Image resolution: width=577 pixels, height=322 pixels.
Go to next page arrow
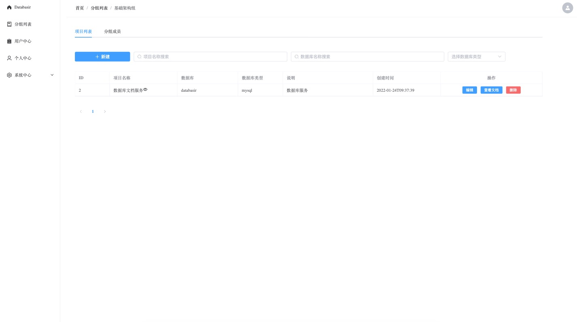click(105, 112)
